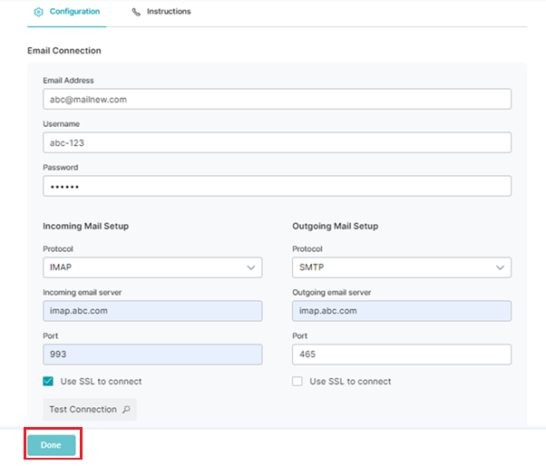Expand the IMAP dropdown chevron arrow
This screenshot has height=466, width=546.
click(251, 267)
